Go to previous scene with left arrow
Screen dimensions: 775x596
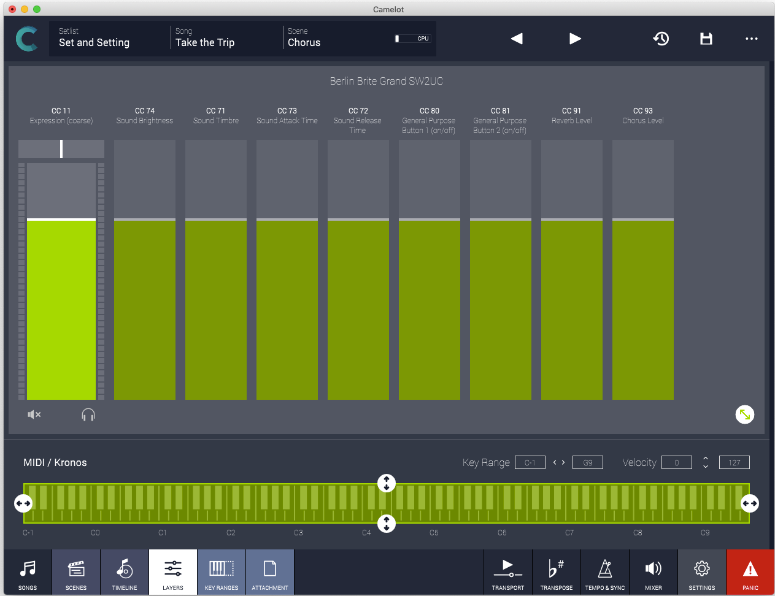coord(517,39)
